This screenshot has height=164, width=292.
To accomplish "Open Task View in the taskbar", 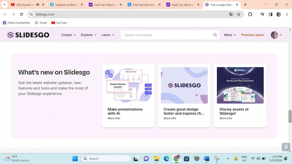I will [136, 159].
